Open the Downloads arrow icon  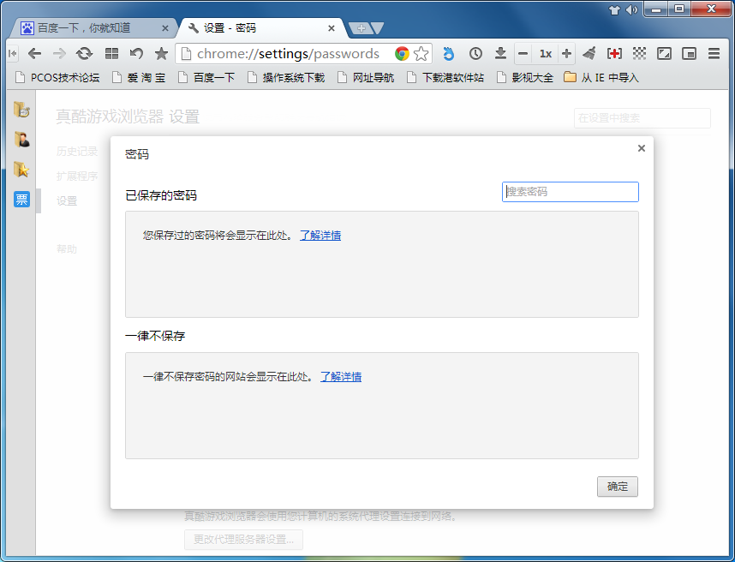coord(501,53)
